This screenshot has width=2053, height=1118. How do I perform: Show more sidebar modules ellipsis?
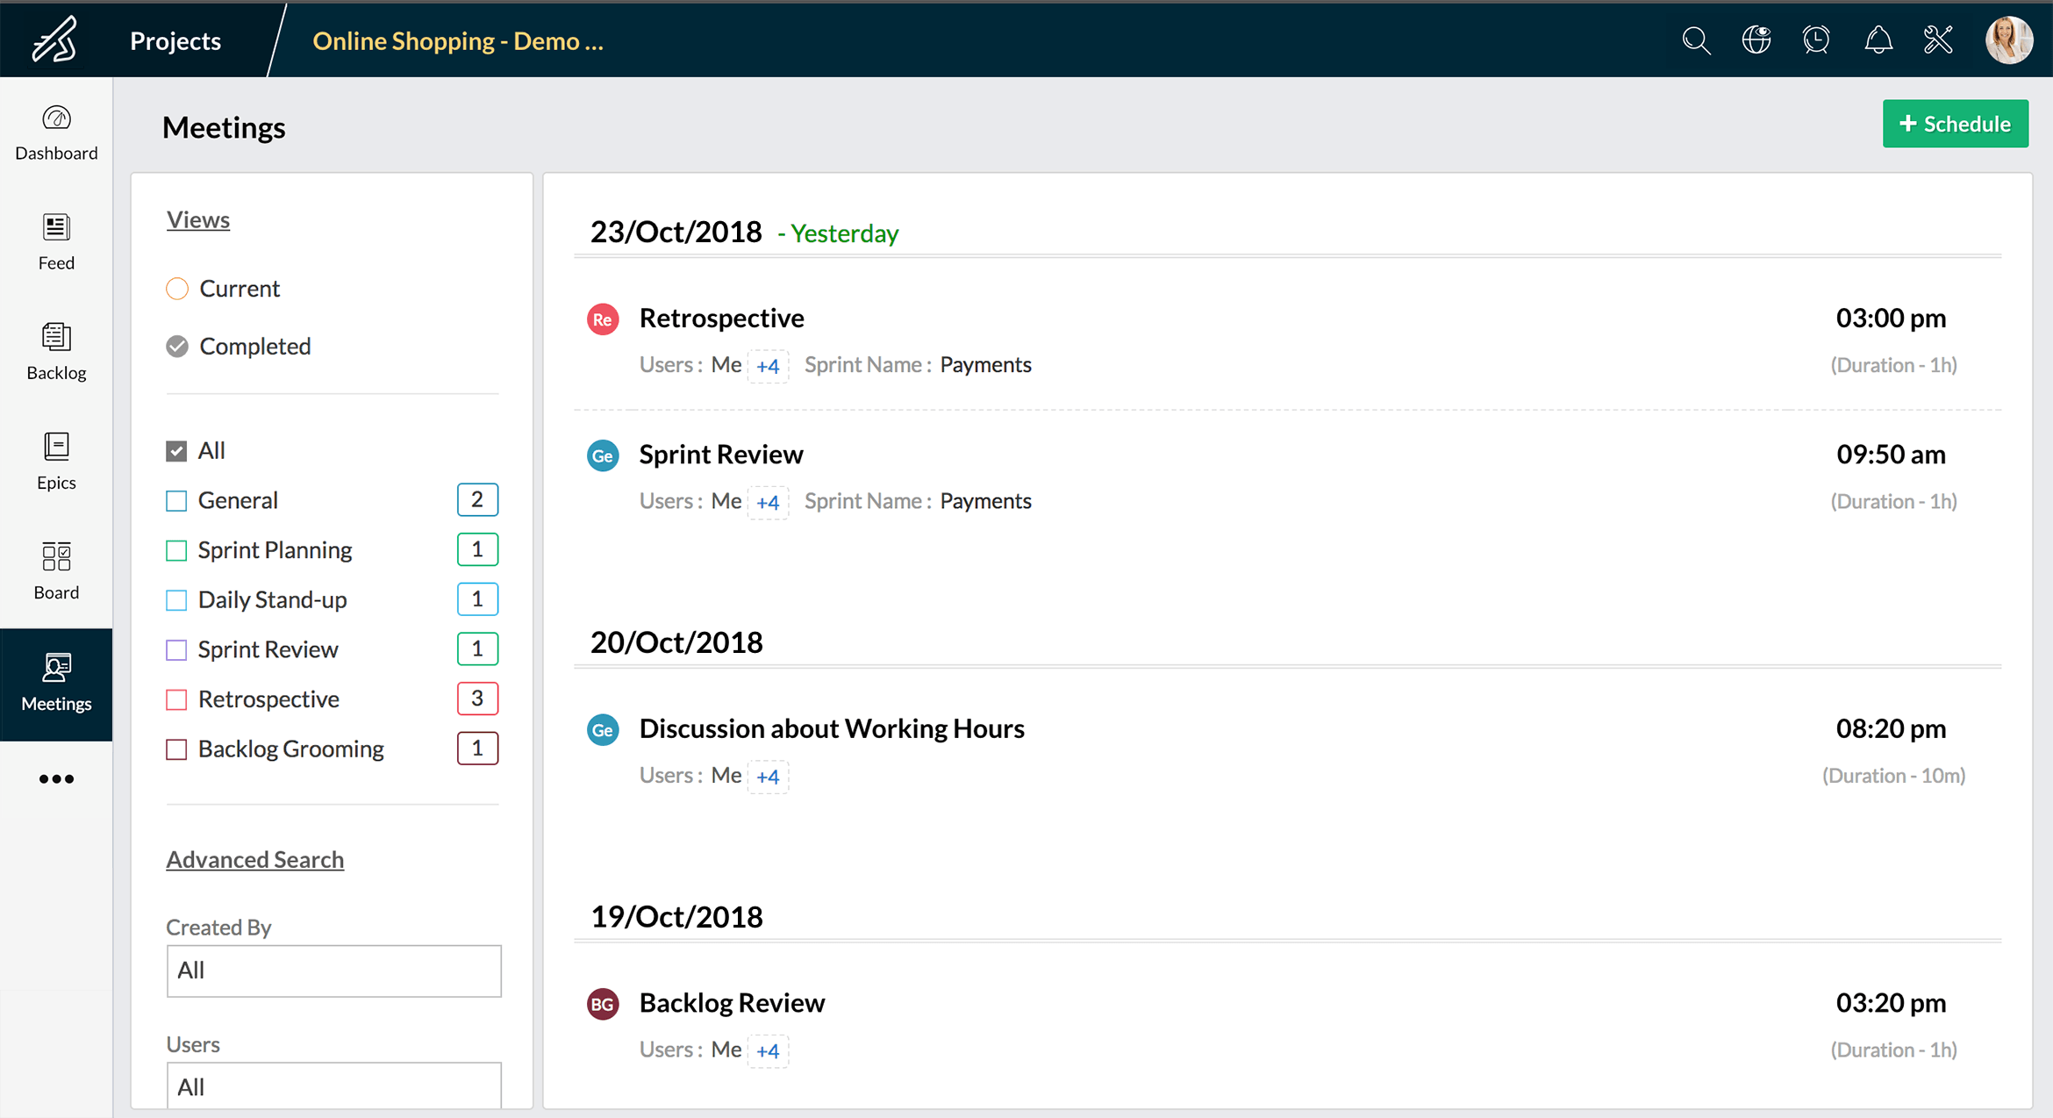(56, 778)
